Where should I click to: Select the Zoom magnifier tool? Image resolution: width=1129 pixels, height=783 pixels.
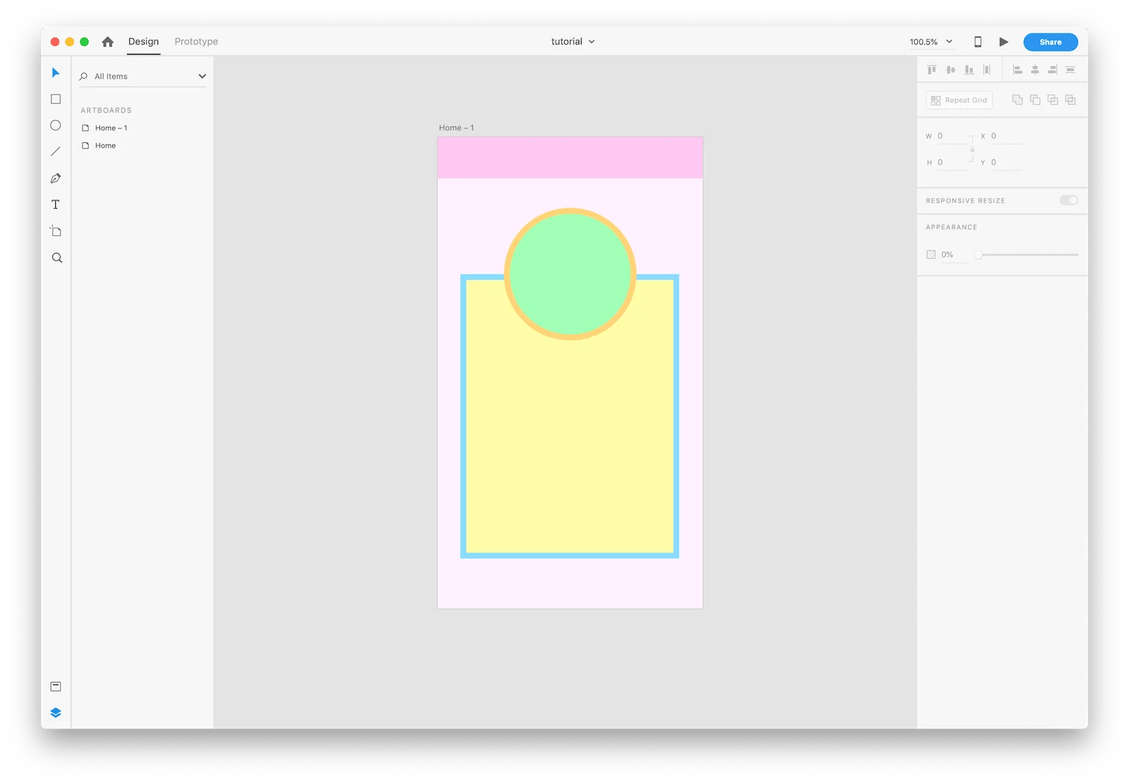57,258
